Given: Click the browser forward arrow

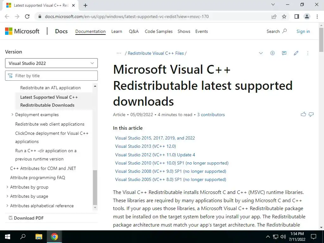Looking at the screenshot, I should (17, 16).
